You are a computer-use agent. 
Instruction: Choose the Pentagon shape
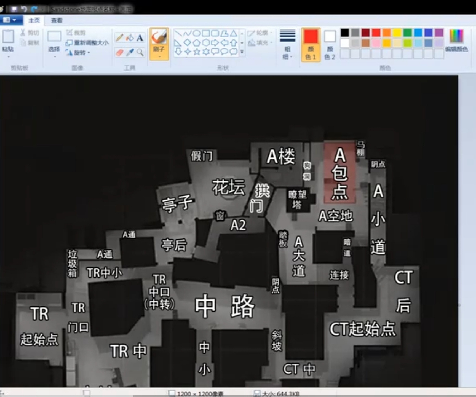[196, 43]
